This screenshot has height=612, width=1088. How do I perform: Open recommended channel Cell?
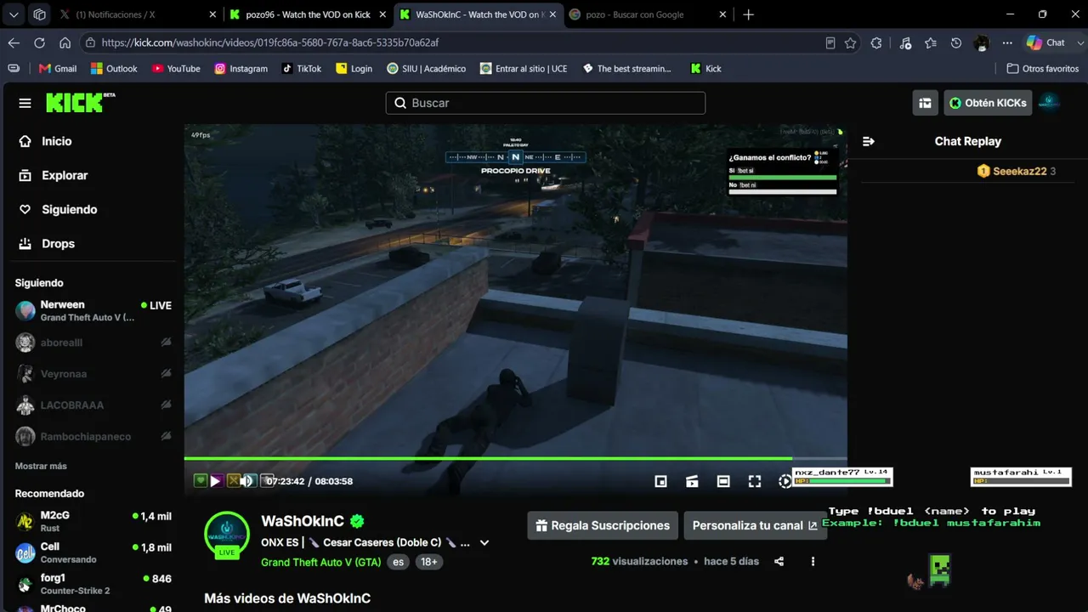click(x=93, y=552)
